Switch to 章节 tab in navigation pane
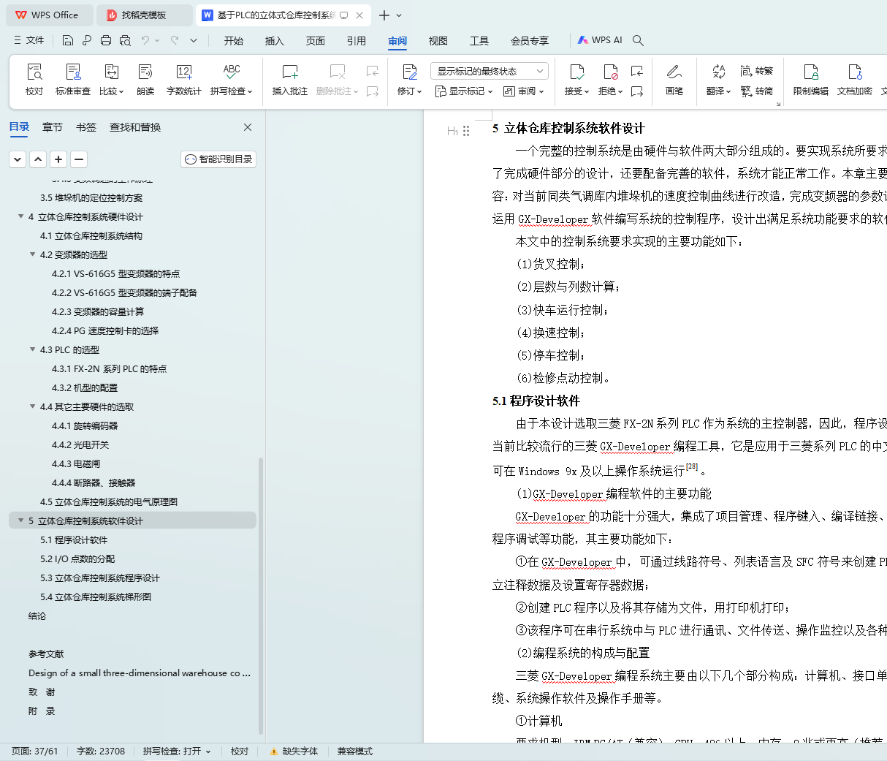 pos(52,127)
